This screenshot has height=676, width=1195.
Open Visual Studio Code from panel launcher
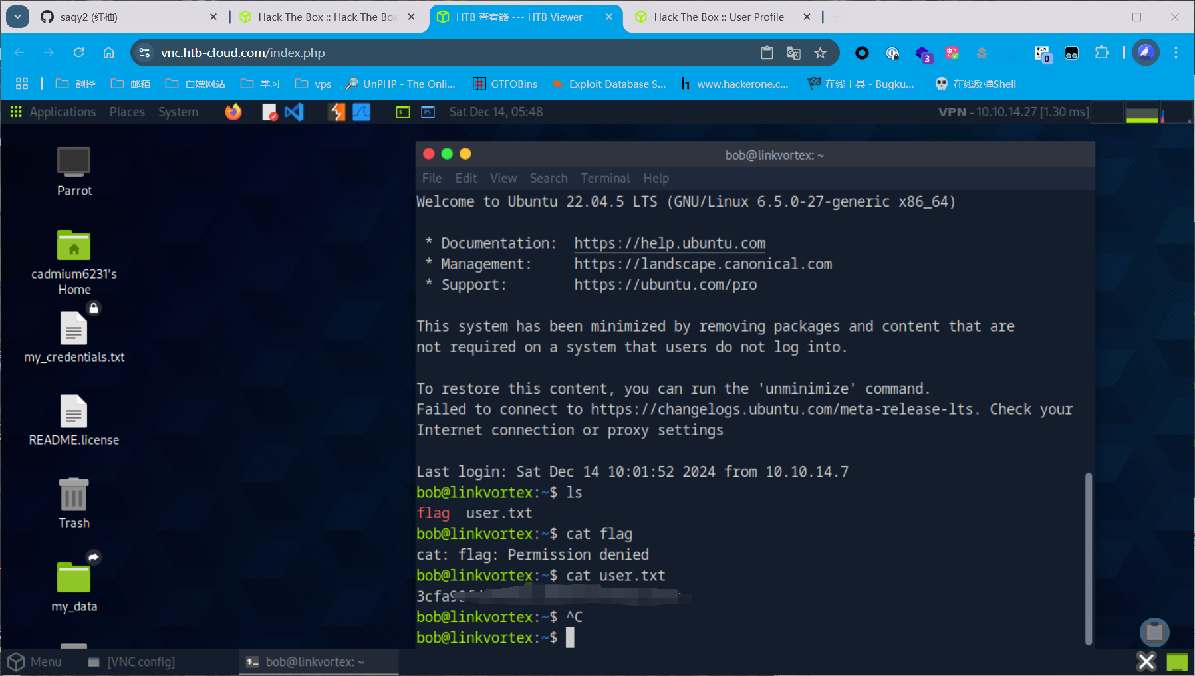coord(294,112)
